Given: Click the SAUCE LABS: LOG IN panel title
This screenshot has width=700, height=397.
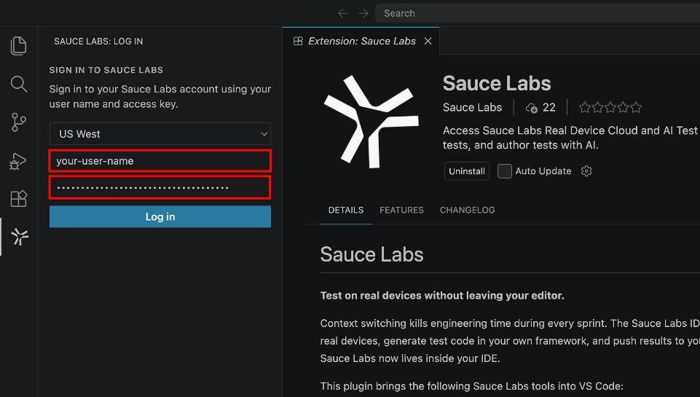Looking at the screenshot, I should pyautogui.click(x=98, y=41).
